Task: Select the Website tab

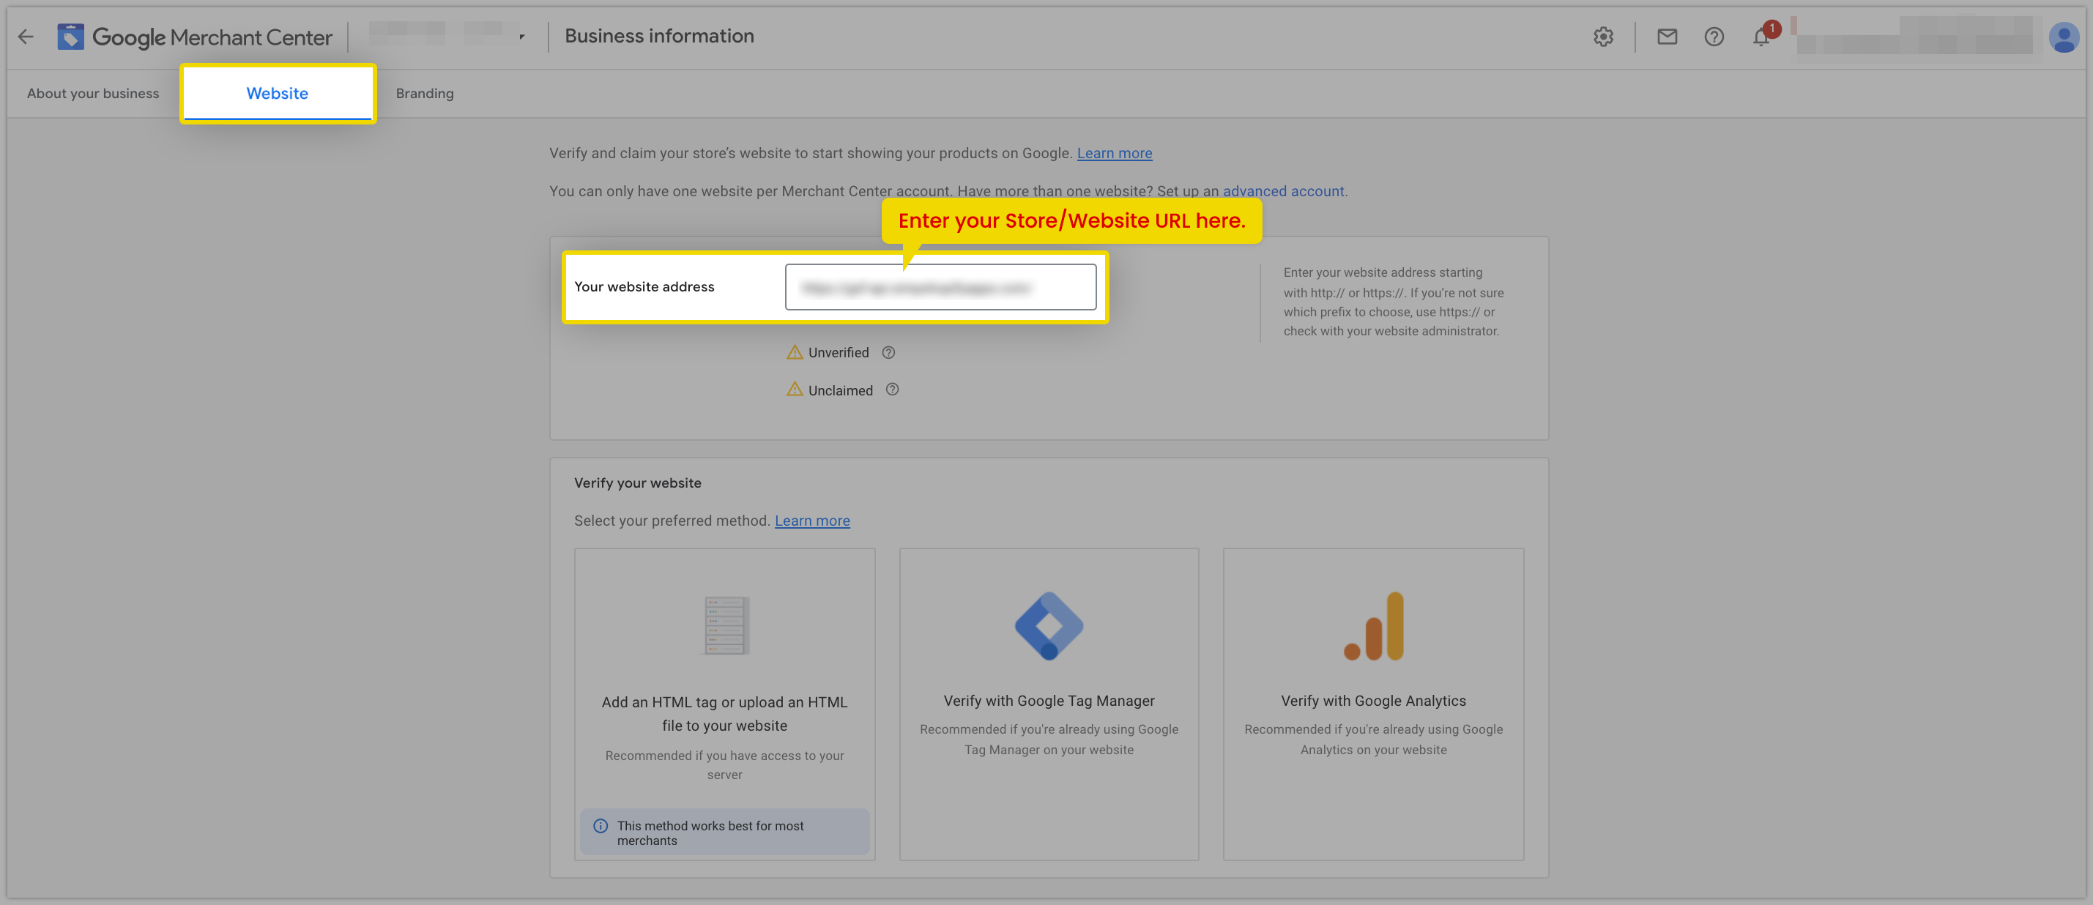Action: tap(277, 94)
